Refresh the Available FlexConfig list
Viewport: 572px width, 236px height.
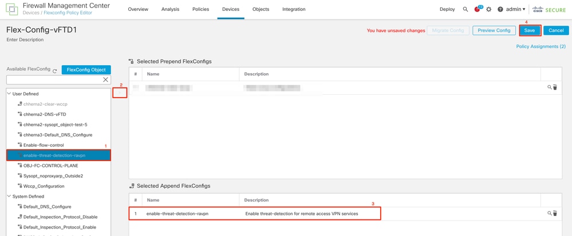pos(55,71)
